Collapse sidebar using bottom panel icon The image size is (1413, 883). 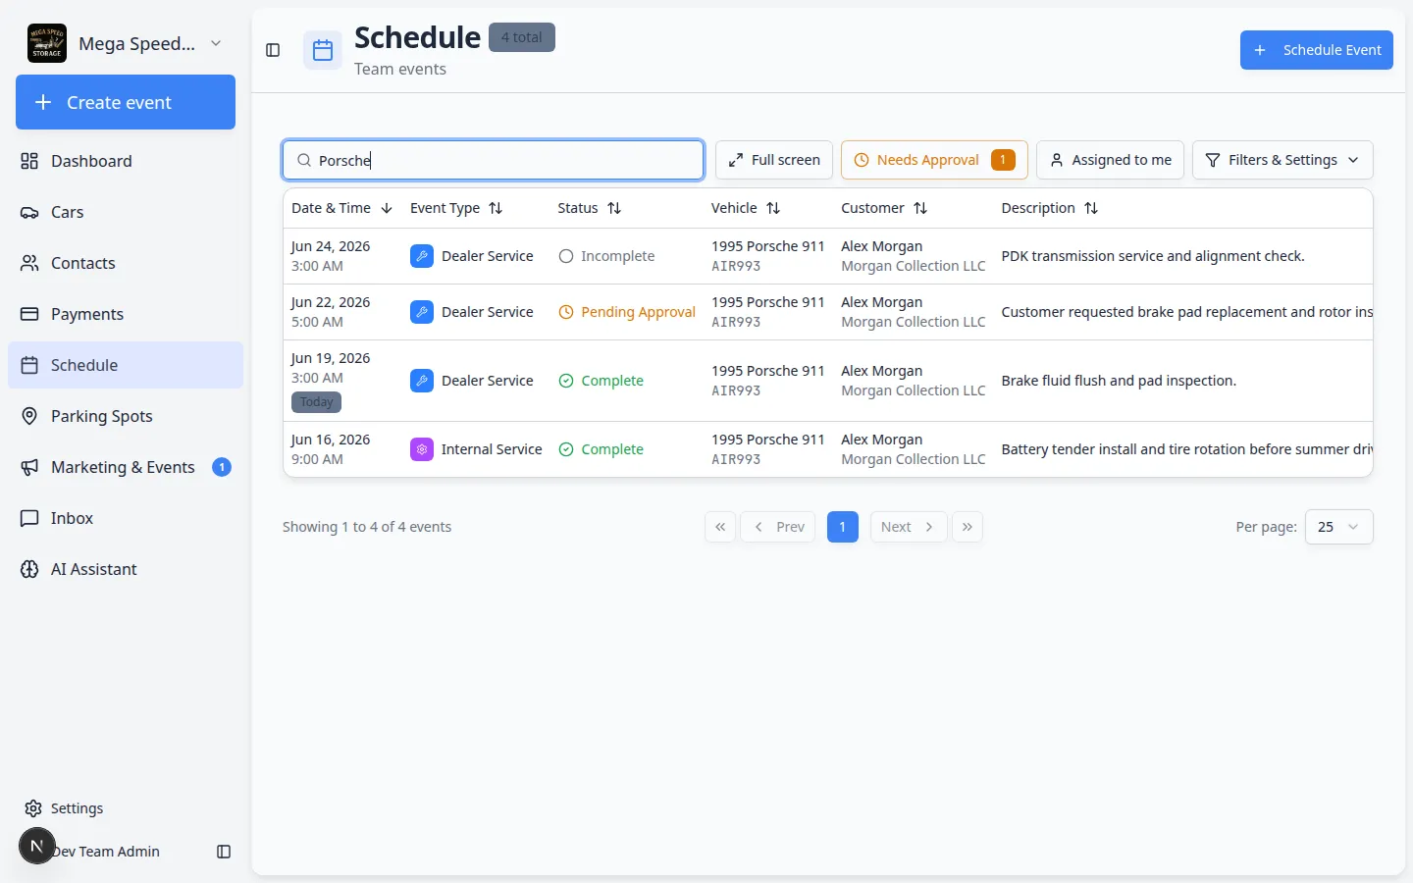click(x=224, y=852)
